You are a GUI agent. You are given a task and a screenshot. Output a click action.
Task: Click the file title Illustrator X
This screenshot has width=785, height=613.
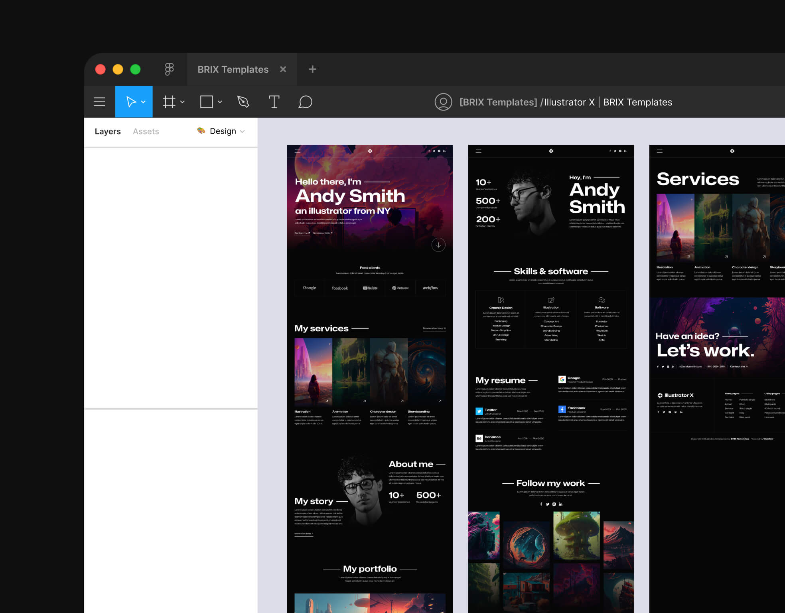[570, 102]
